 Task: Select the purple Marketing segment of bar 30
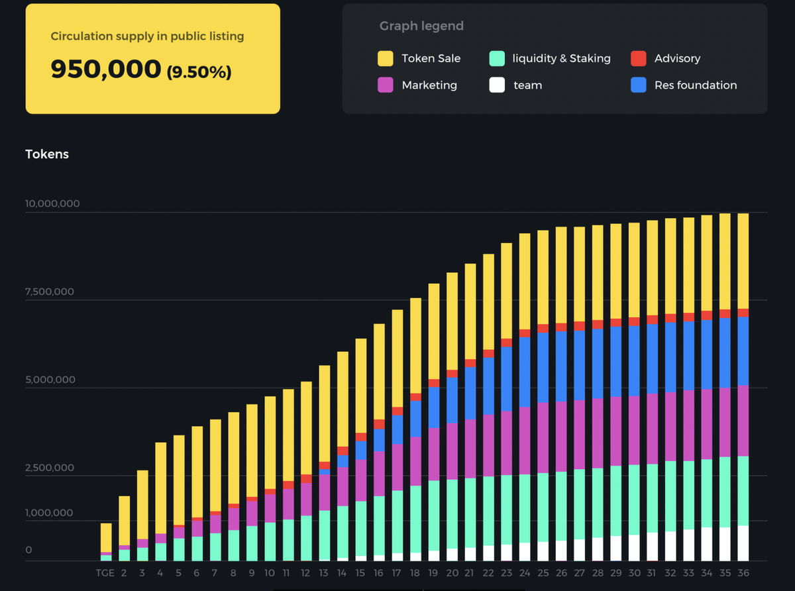pyautogui.click(x=635, y=430)
